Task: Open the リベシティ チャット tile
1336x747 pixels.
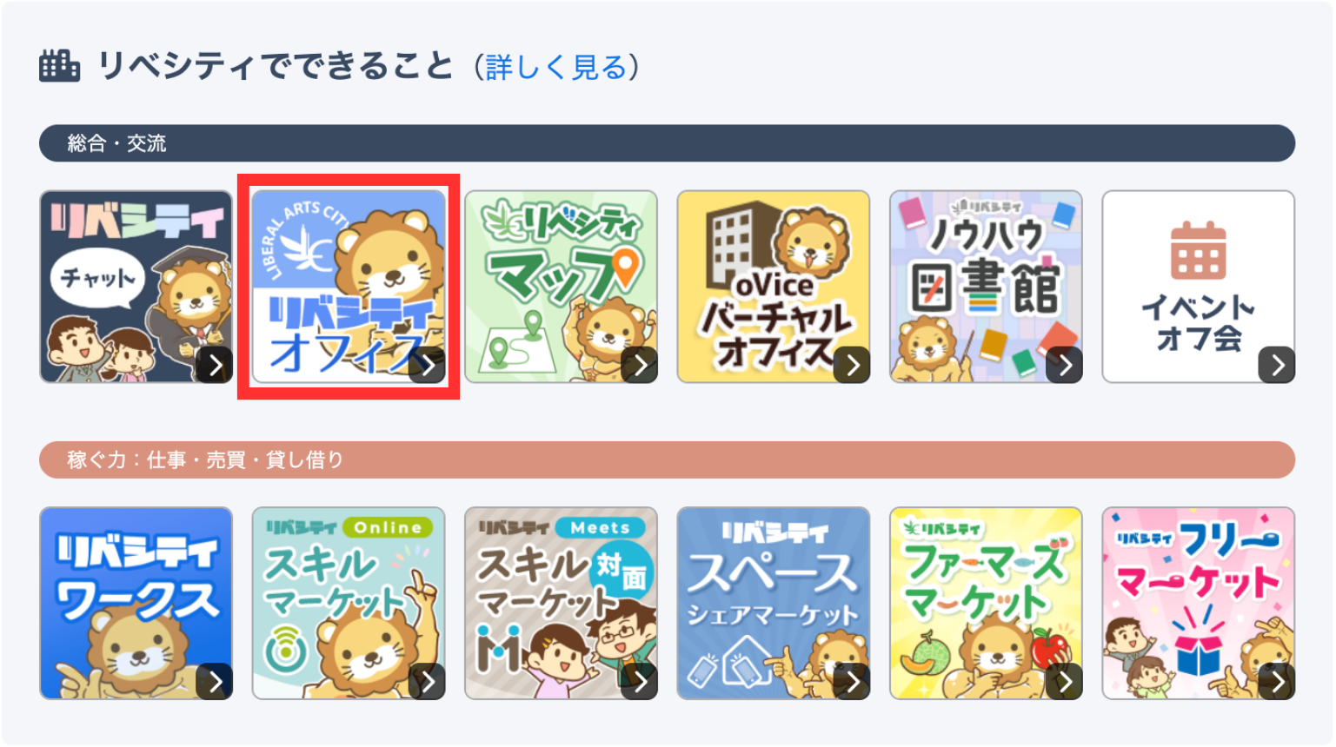Action: 136,287
